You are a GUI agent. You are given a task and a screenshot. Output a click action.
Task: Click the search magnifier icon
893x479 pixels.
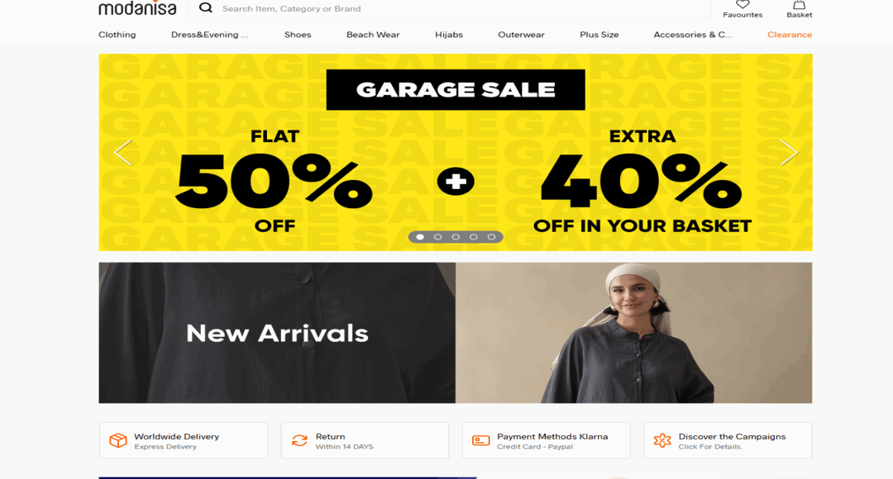pos(206,8)
